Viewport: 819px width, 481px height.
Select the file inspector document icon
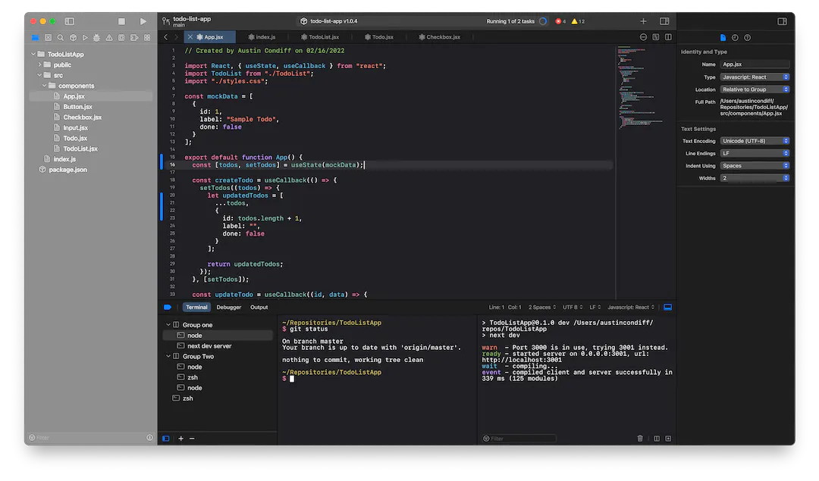pyautogui.click(x=723, y=38)
